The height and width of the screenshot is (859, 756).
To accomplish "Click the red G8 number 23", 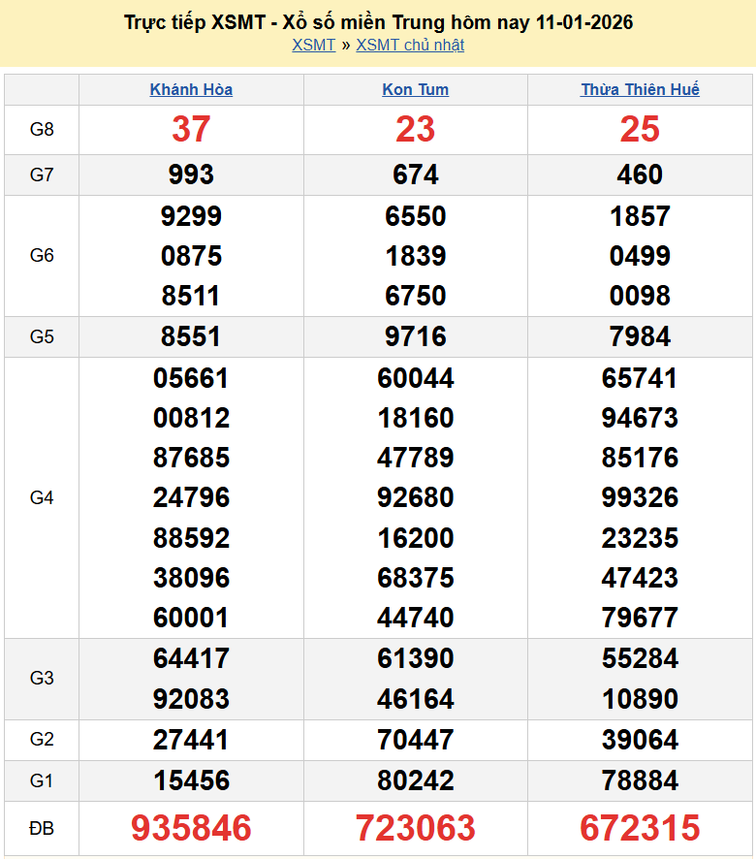I will 415,129.
